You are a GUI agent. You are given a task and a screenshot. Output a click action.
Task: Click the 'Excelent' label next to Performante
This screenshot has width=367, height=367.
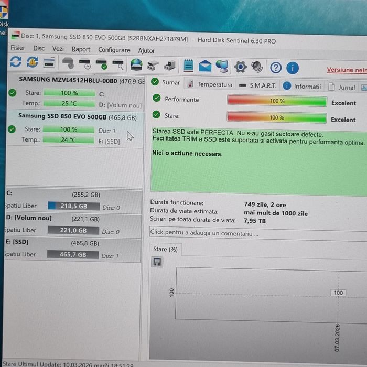343,103
